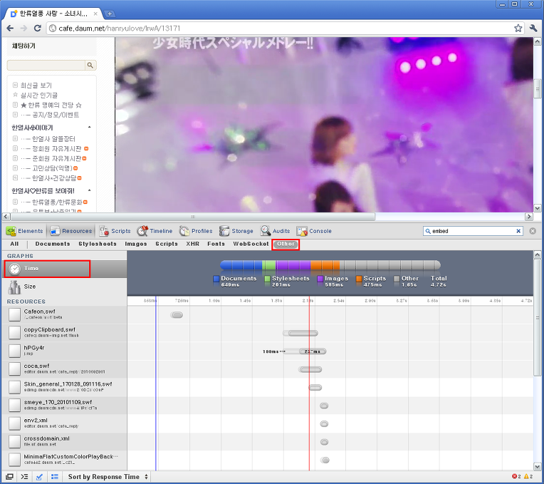The width and height of the screenshot is (544, 484).
Task: Select smeye_170_20101109.swf resource
Action: [65, 405]
